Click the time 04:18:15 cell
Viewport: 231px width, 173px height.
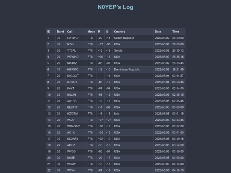[178, 170]
